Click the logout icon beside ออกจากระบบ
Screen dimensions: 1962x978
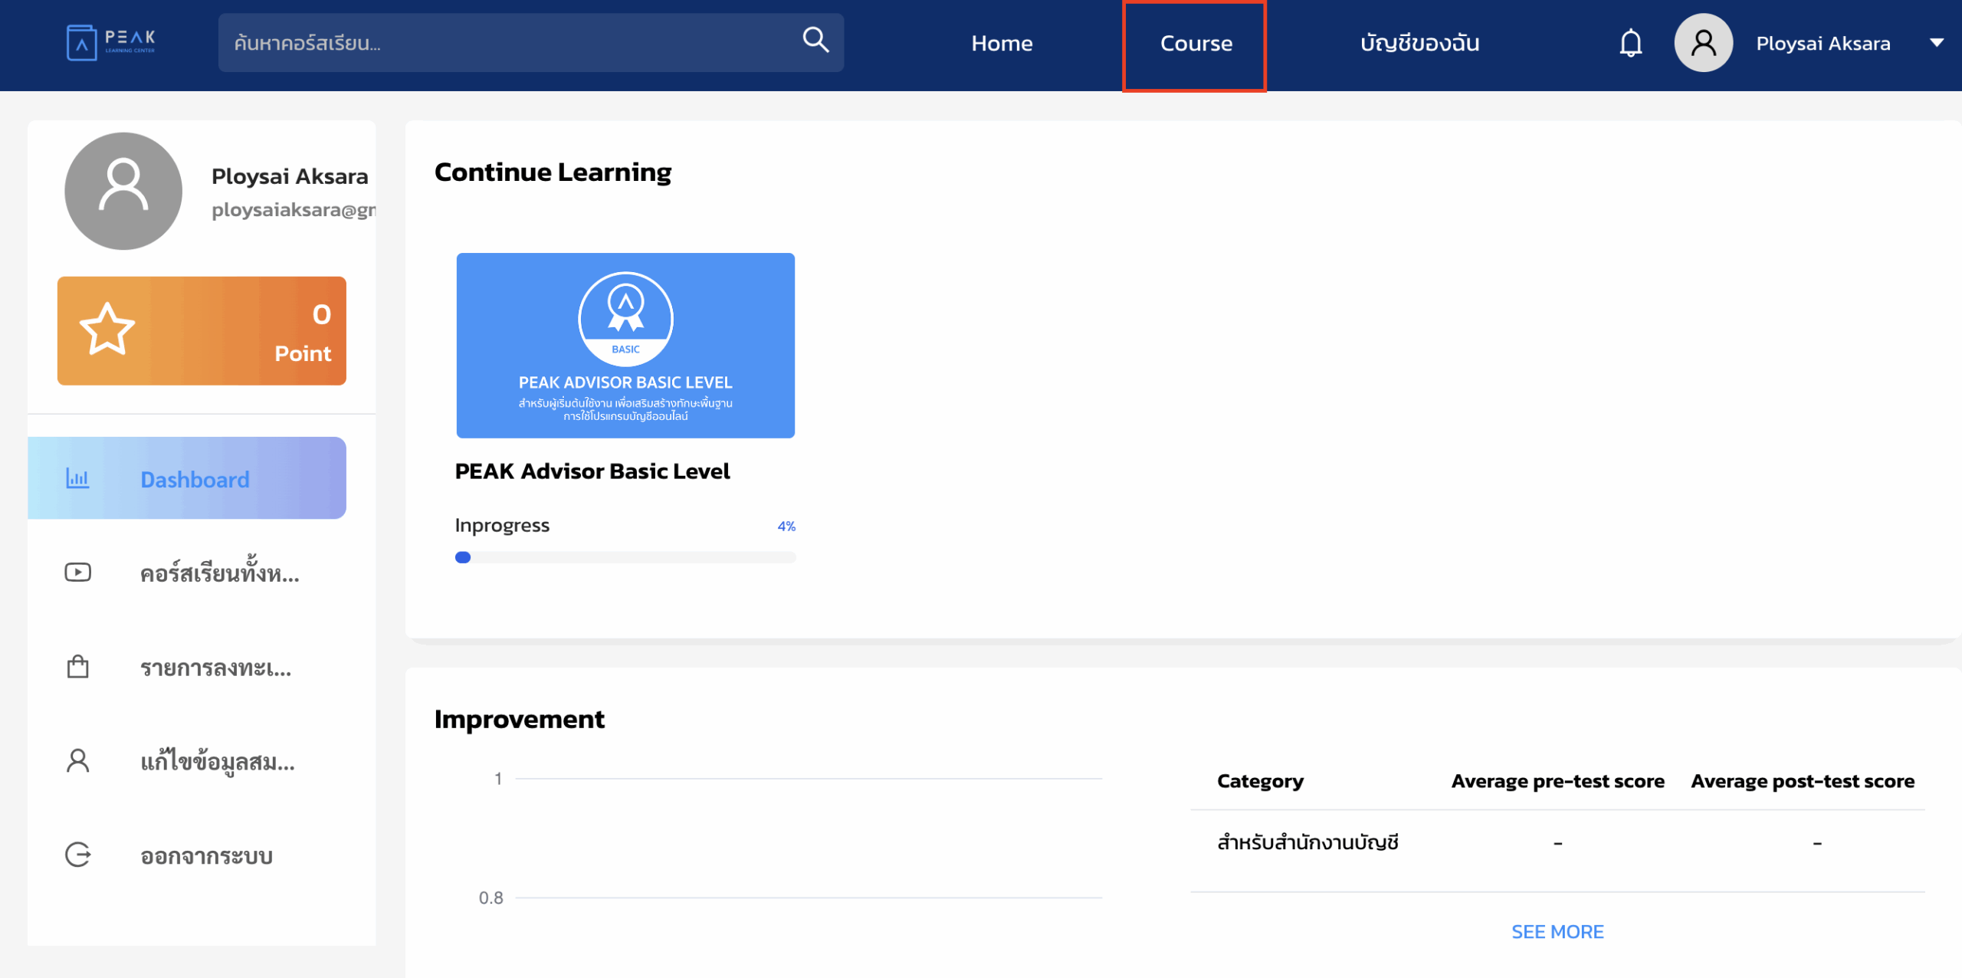(x=77, y=855)
